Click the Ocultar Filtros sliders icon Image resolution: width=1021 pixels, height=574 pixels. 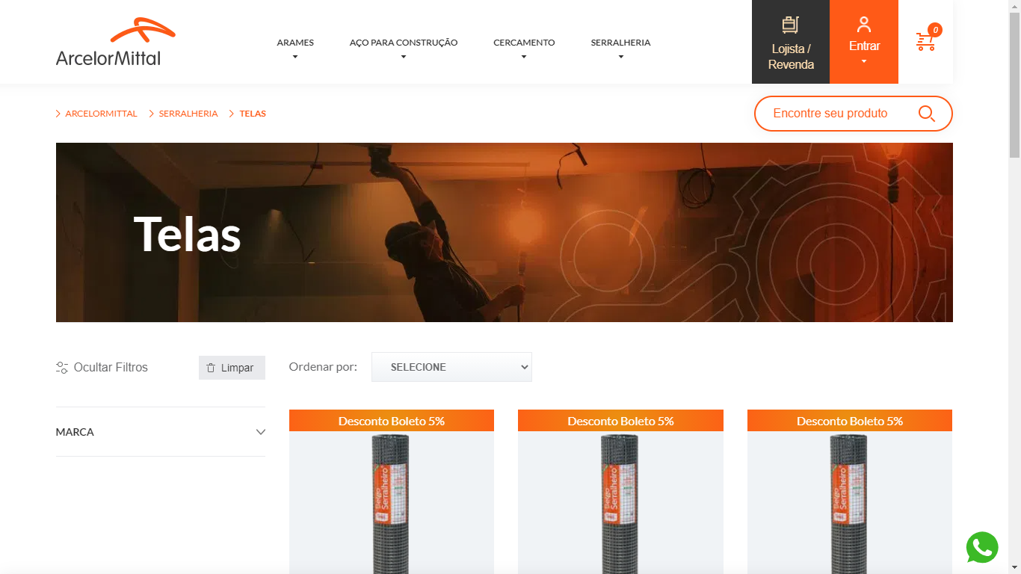point(62,367)
